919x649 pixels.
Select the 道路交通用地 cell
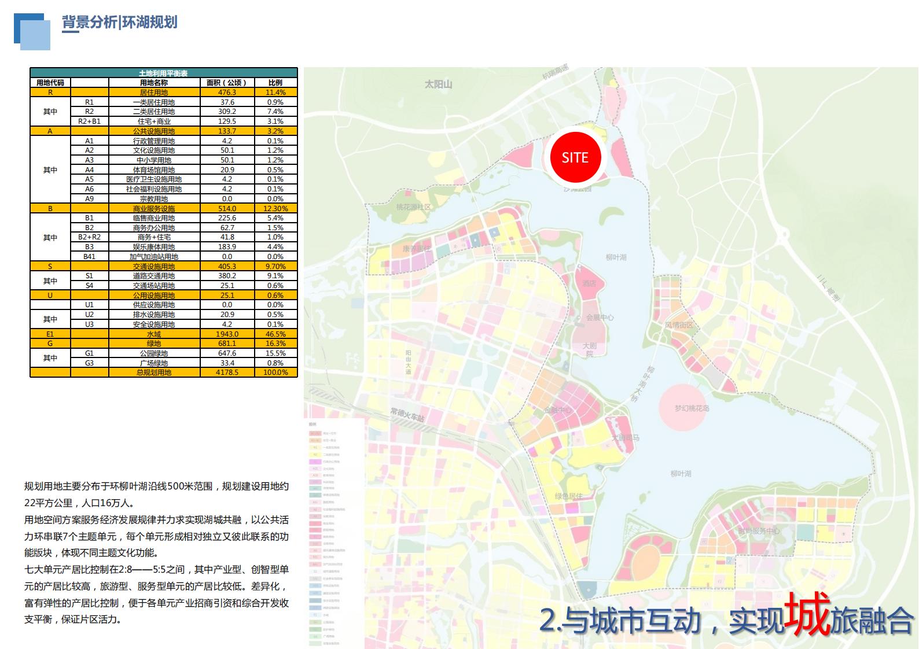point(154,276)
